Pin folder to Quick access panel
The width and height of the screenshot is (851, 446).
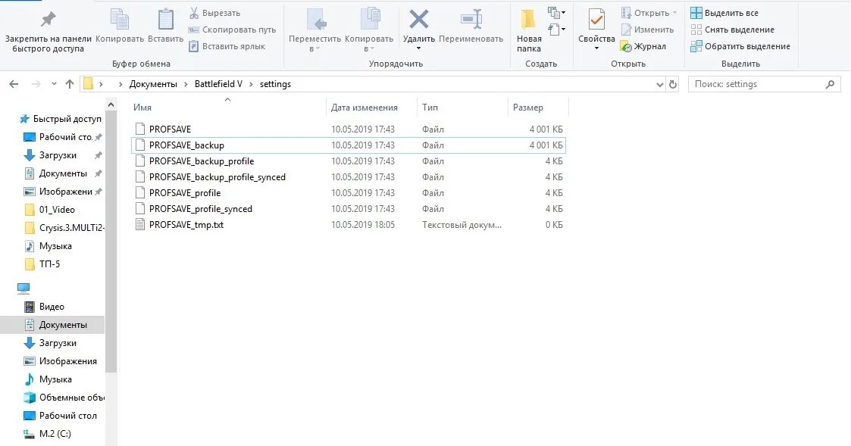tap(48, 31)
